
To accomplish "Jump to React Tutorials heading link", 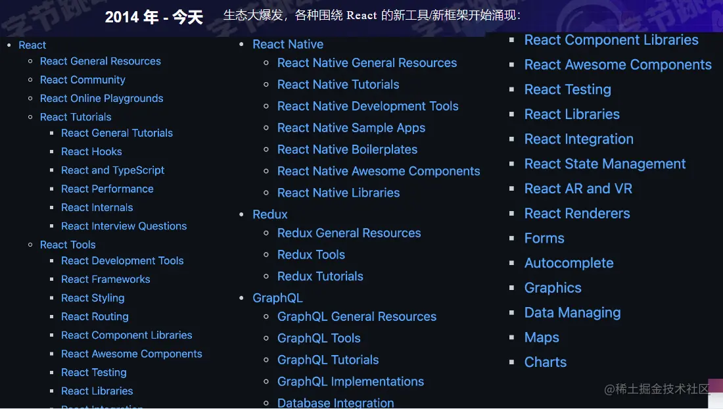I will pyautogui.click(x=76, y=117).
